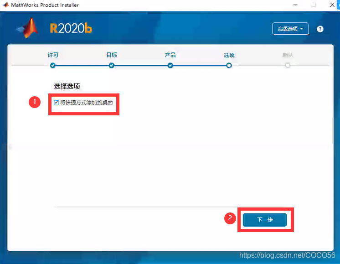Click the completed 产品 step circle
This screenshot has width=340, height=264.
pos(170,65)
